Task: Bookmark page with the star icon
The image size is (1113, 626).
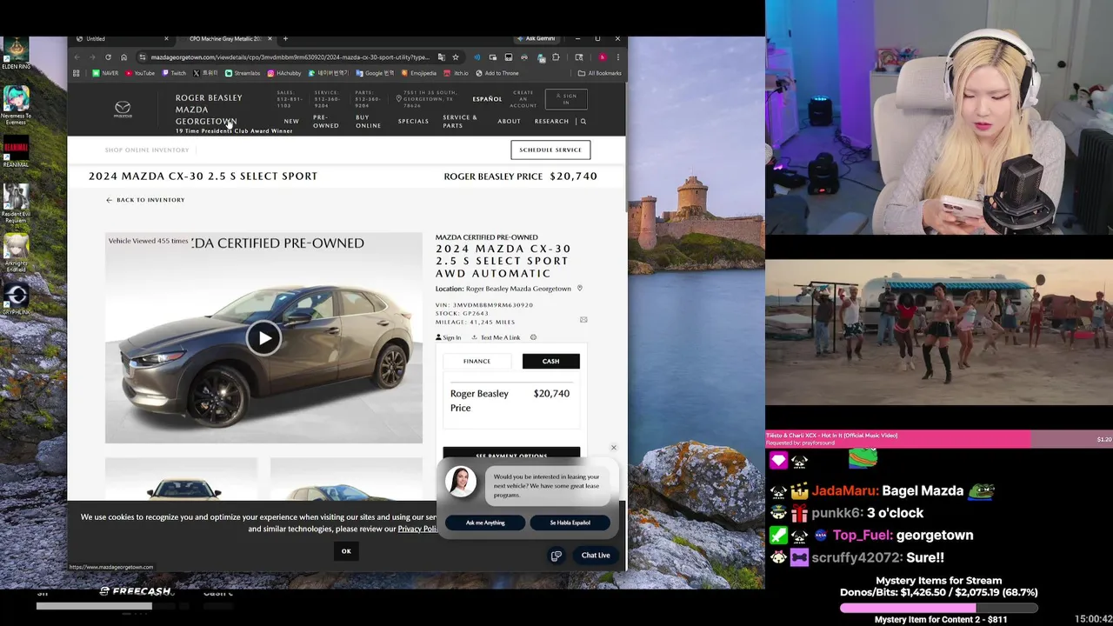Action: coord(455,57)
